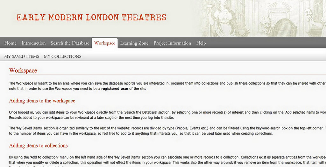Follow the bold 'registered user' link

115,89
